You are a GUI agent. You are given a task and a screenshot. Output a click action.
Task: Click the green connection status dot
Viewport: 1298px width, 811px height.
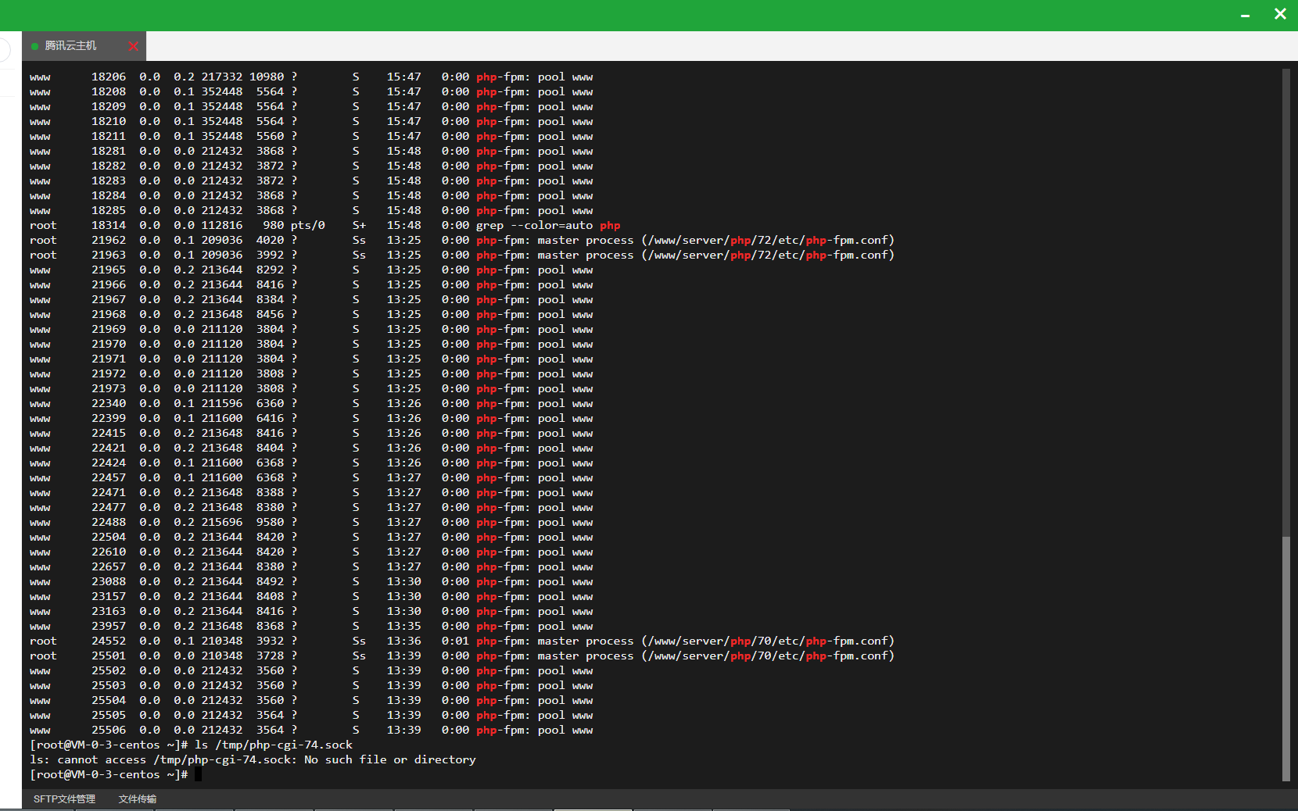click(34, 46)
